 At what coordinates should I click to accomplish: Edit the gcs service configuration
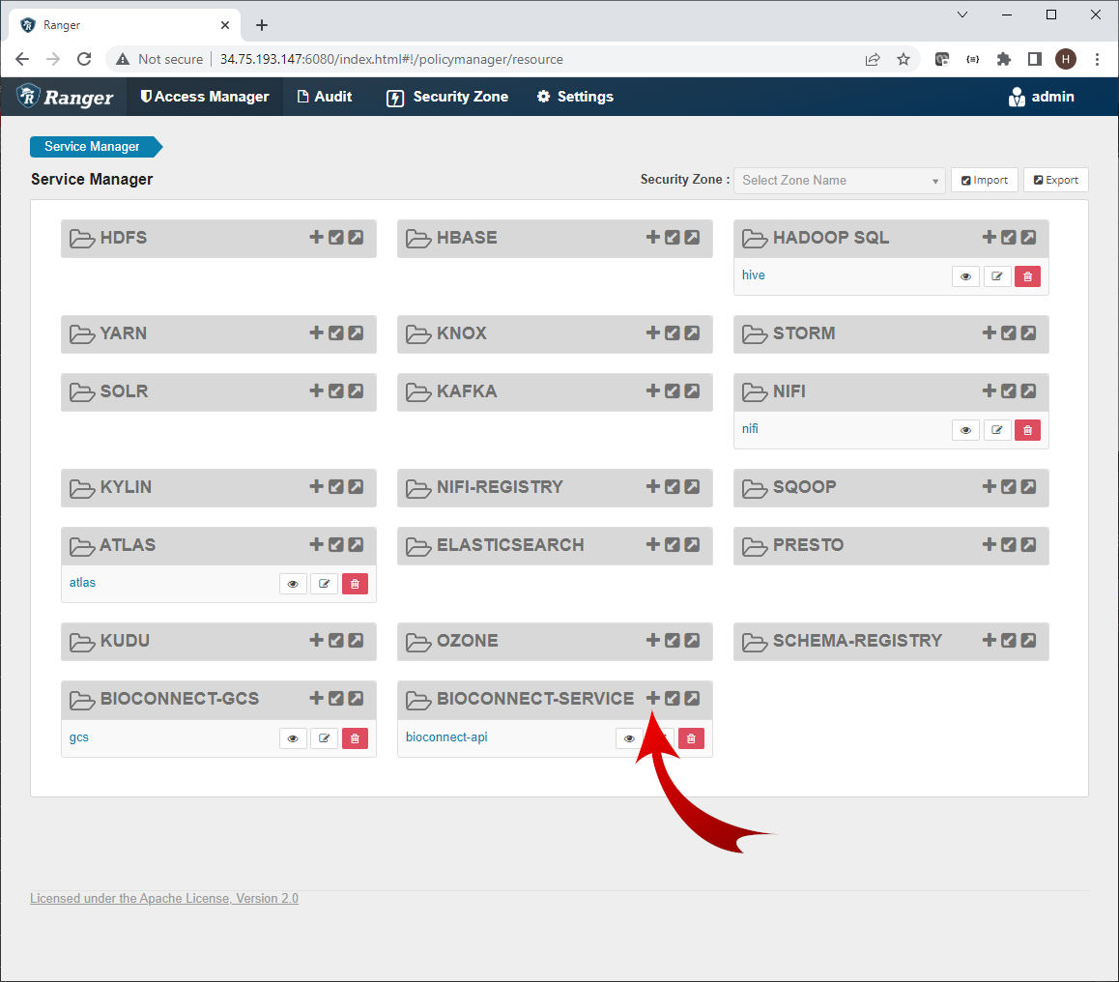click(x=324, y=737)
